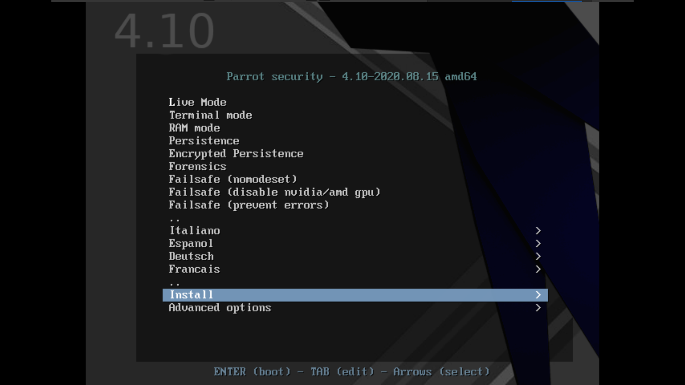This screenshot has height=385, width=685.
Task: Boot into Live Mode
Action: click(x=198, y=102)
